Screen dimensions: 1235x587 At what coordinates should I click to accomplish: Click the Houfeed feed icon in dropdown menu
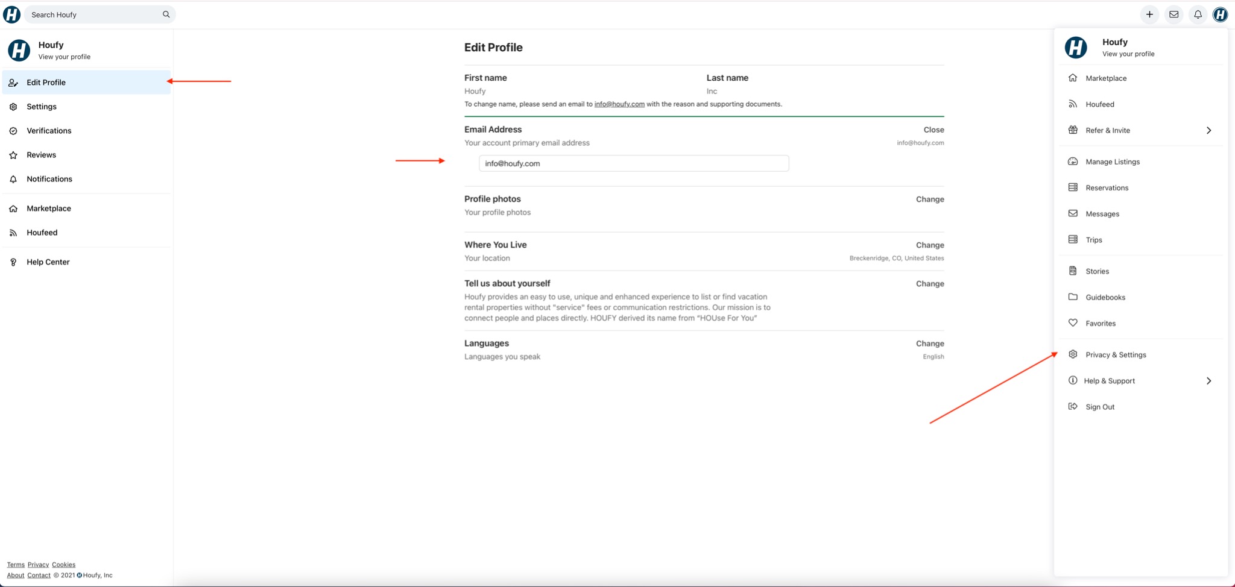point(1073,104)
